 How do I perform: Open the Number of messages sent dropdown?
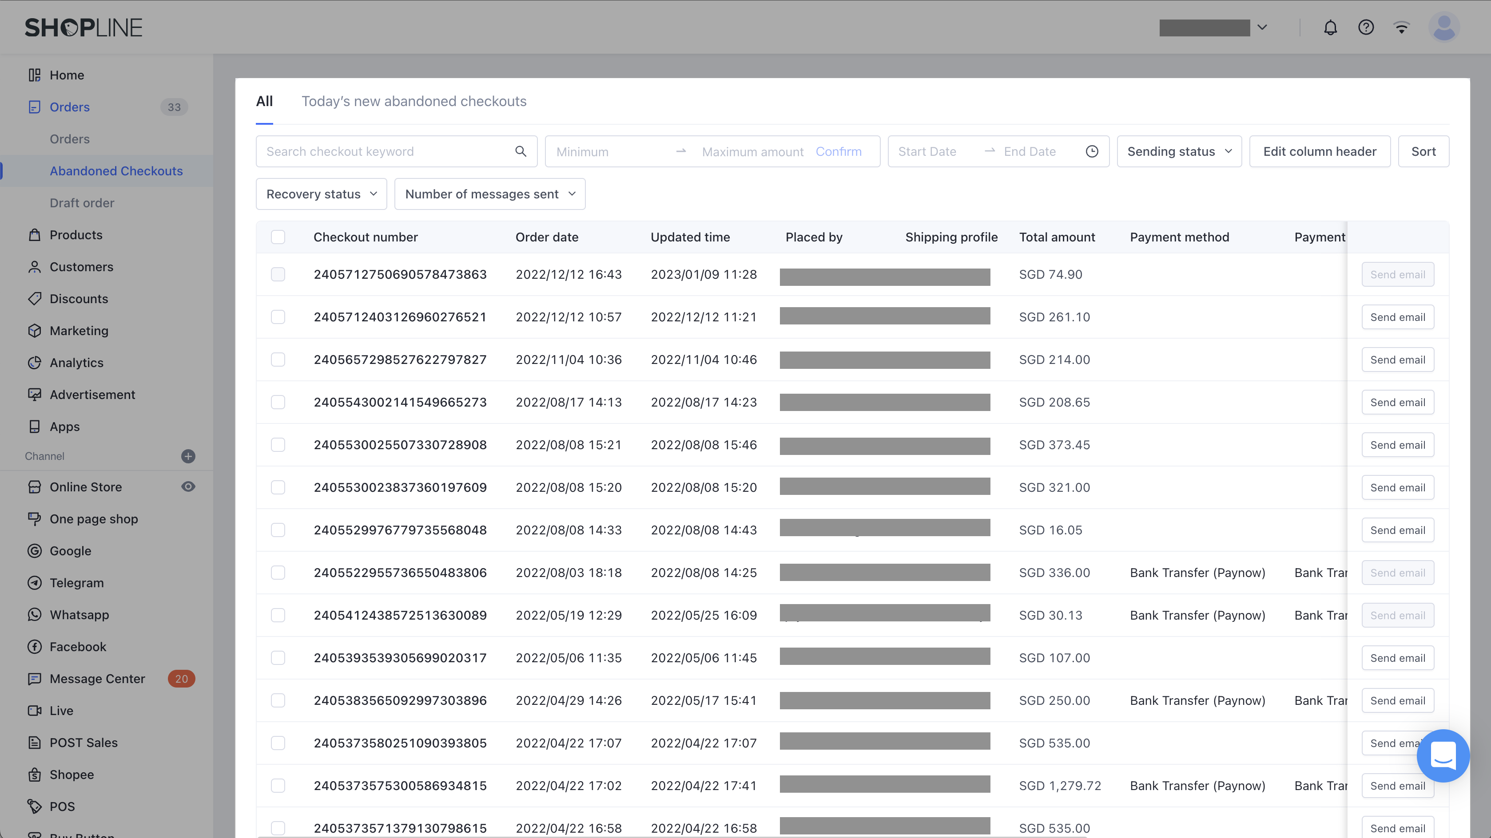point(489,194)
